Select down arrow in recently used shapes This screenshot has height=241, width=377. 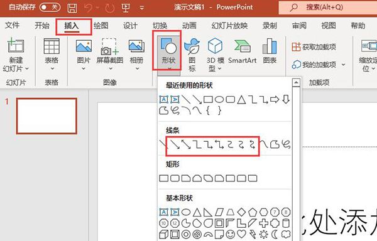(286, 99)
